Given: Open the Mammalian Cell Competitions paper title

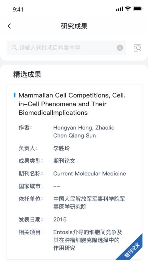Looking at the screenshot, I should [x=72, y=104].
